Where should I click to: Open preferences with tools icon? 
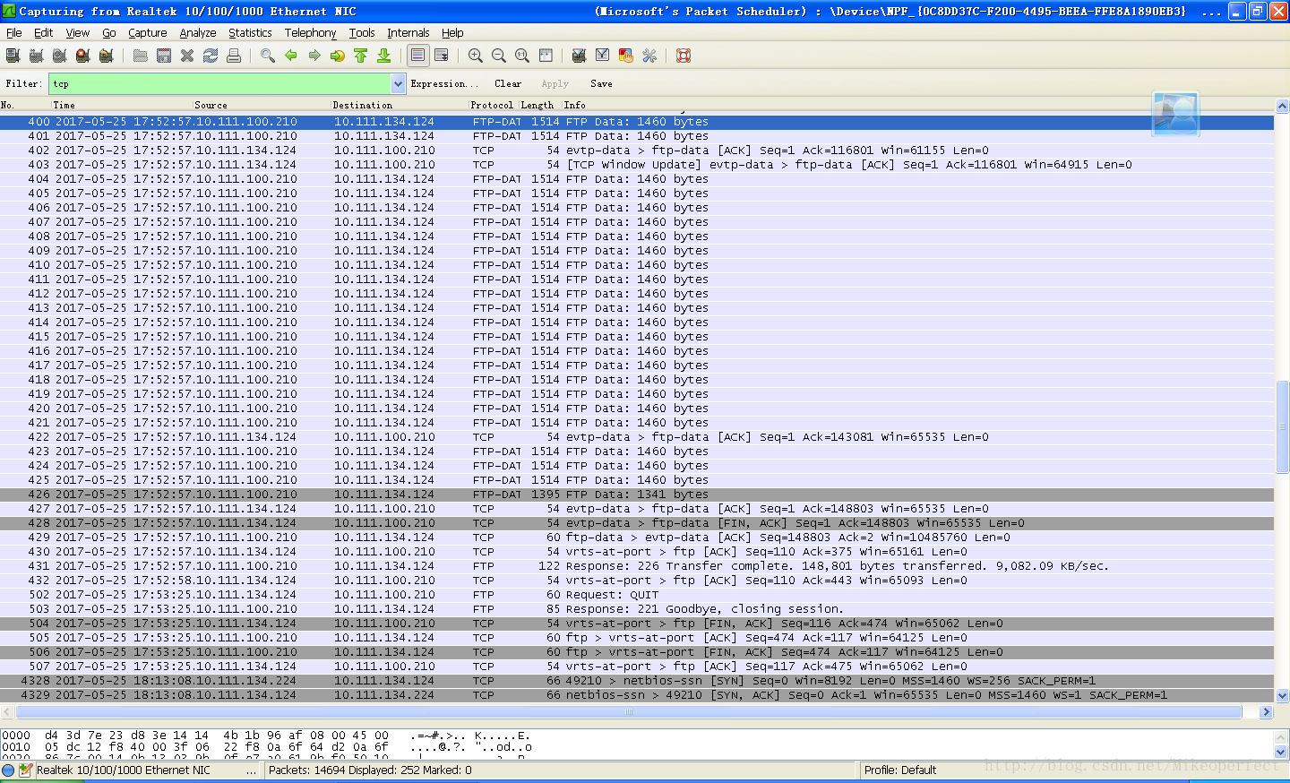point(649,56)
